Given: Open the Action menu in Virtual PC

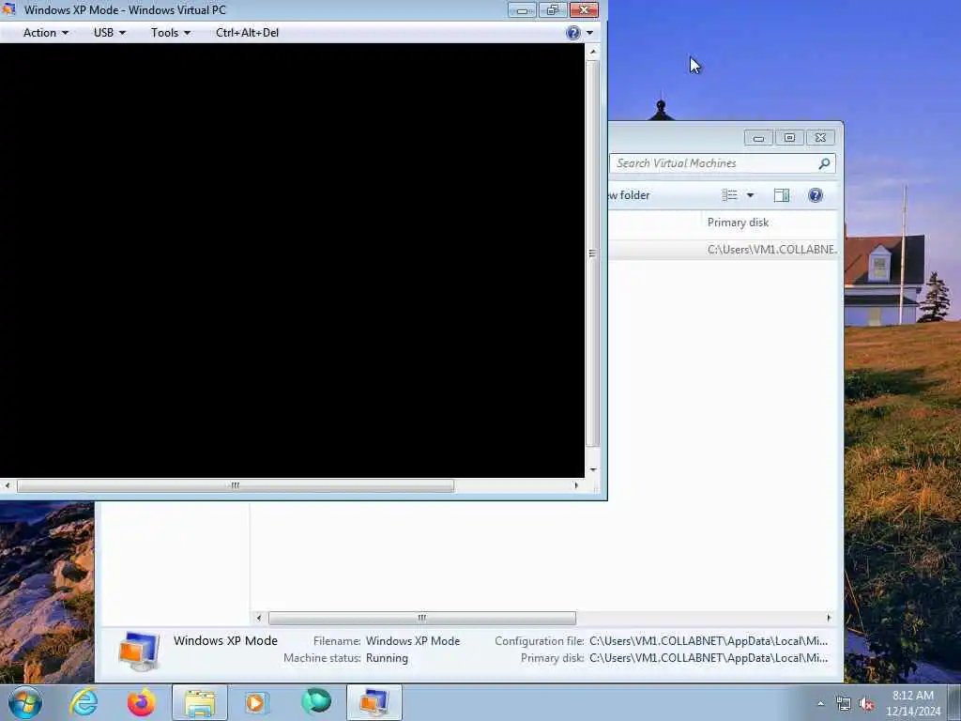Looking at the screenshot, I should (x=45, y=33).
